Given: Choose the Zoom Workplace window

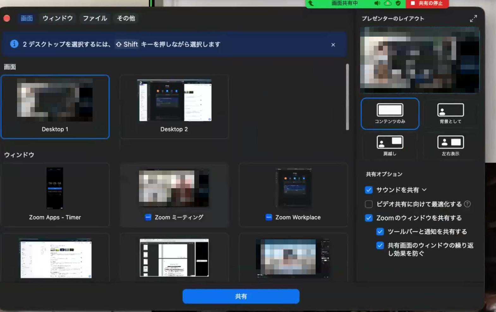Looking at the screenshot, I should coord(293,195).
